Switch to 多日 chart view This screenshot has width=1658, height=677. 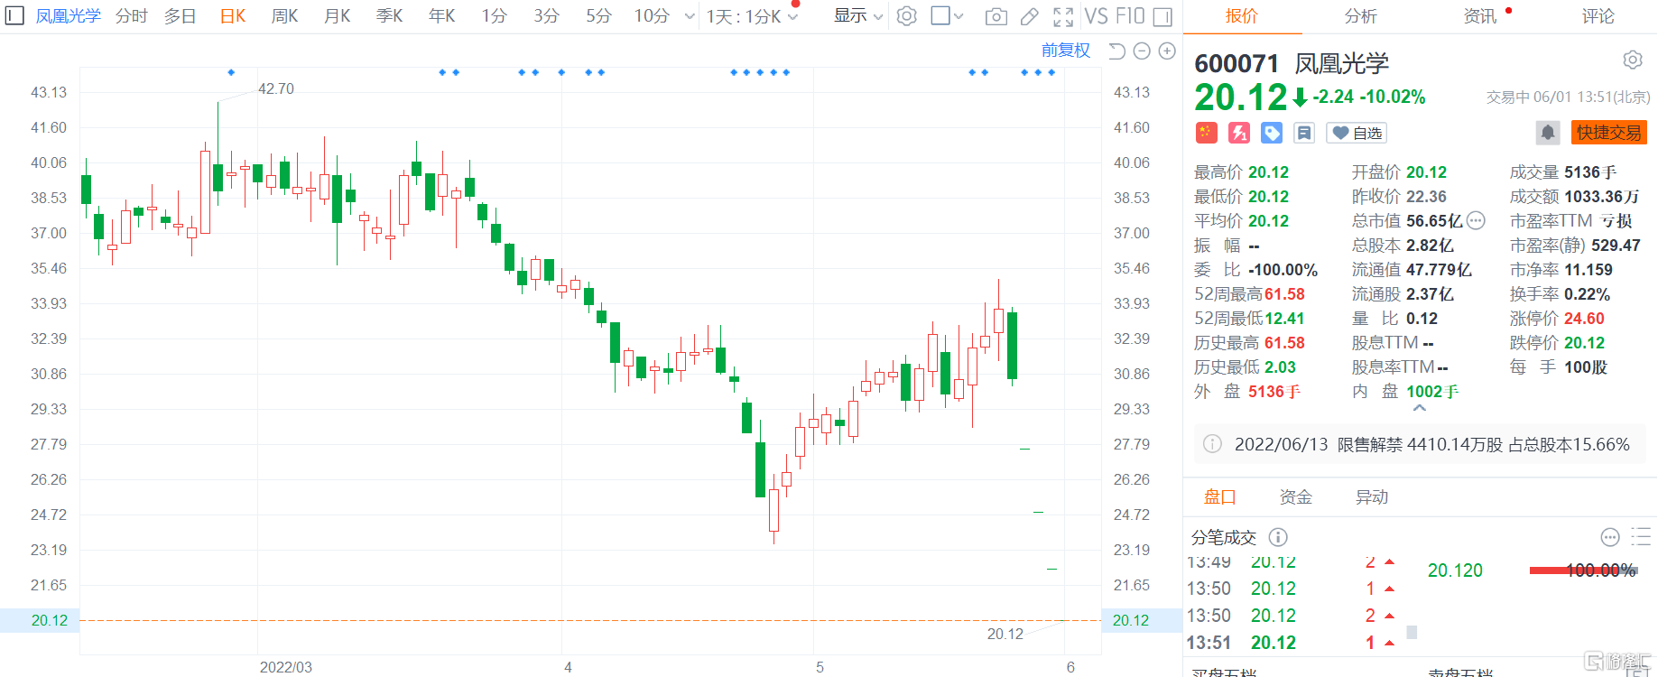[x=181, y=16]
